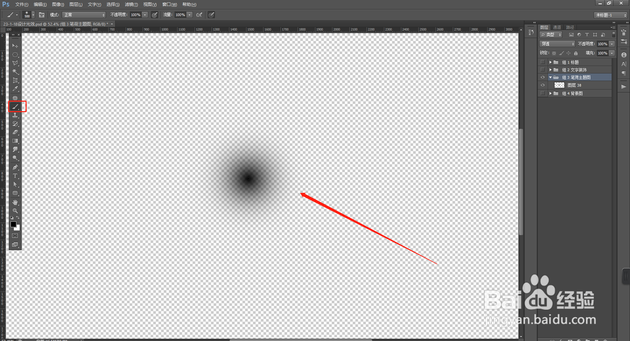Toggle layer filtering on/off switch
Image resolution: width=630 pixels, height=341 pixels.
pos(614,34)
